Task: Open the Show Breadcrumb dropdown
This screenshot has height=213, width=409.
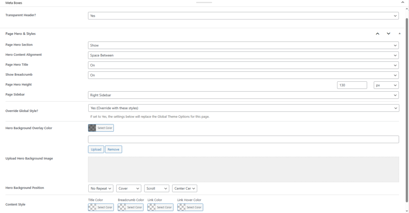Action: point(243,75)
